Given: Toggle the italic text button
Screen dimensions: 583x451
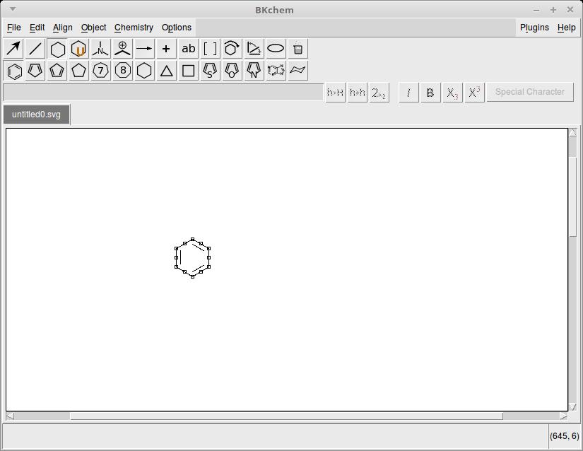Looking at the screenshot, I should [x=408, y=93].
